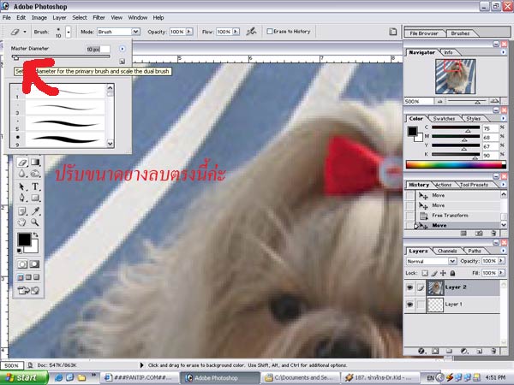
Task: Hide Layer 1 with its eye icon
Action: (x=409, y=305)
